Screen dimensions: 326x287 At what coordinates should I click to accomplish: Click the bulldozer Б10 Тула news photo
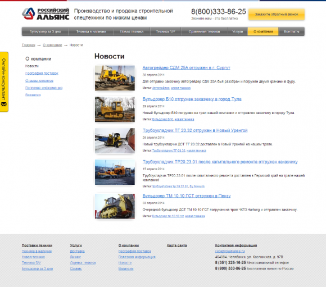click(x=115, y=109)
